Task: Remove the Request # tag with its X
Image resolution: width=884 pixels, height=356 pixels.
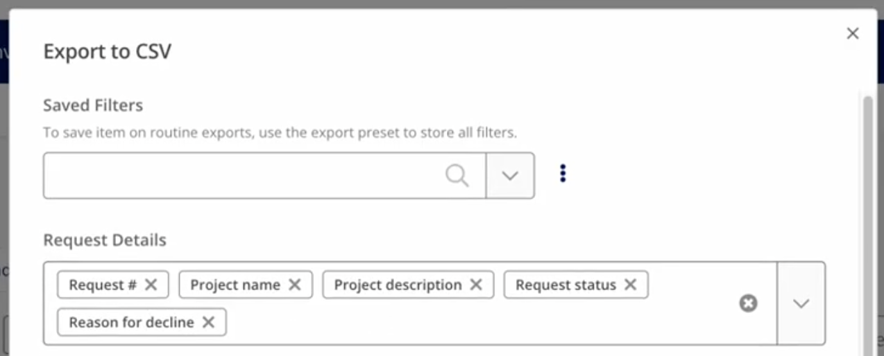Action: pyautogui.click(x=151, y=285)
